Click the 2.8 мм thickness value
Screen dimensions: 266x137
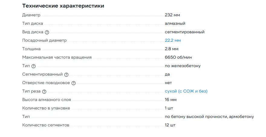click(171, 49)
